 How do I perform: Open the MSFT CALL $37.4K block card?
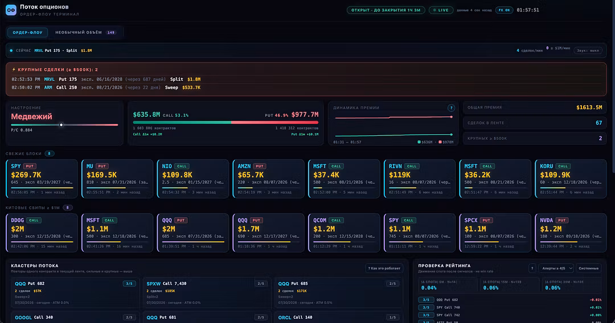pyautogui.click(x=344, y=179)
